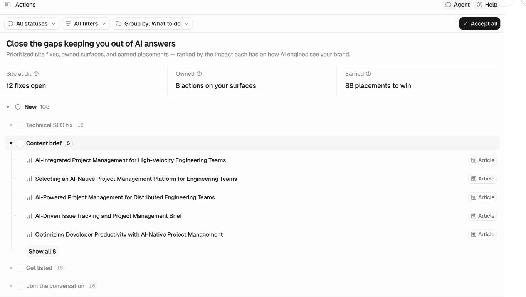Click the info icon next to Site audit

point(36,74)
